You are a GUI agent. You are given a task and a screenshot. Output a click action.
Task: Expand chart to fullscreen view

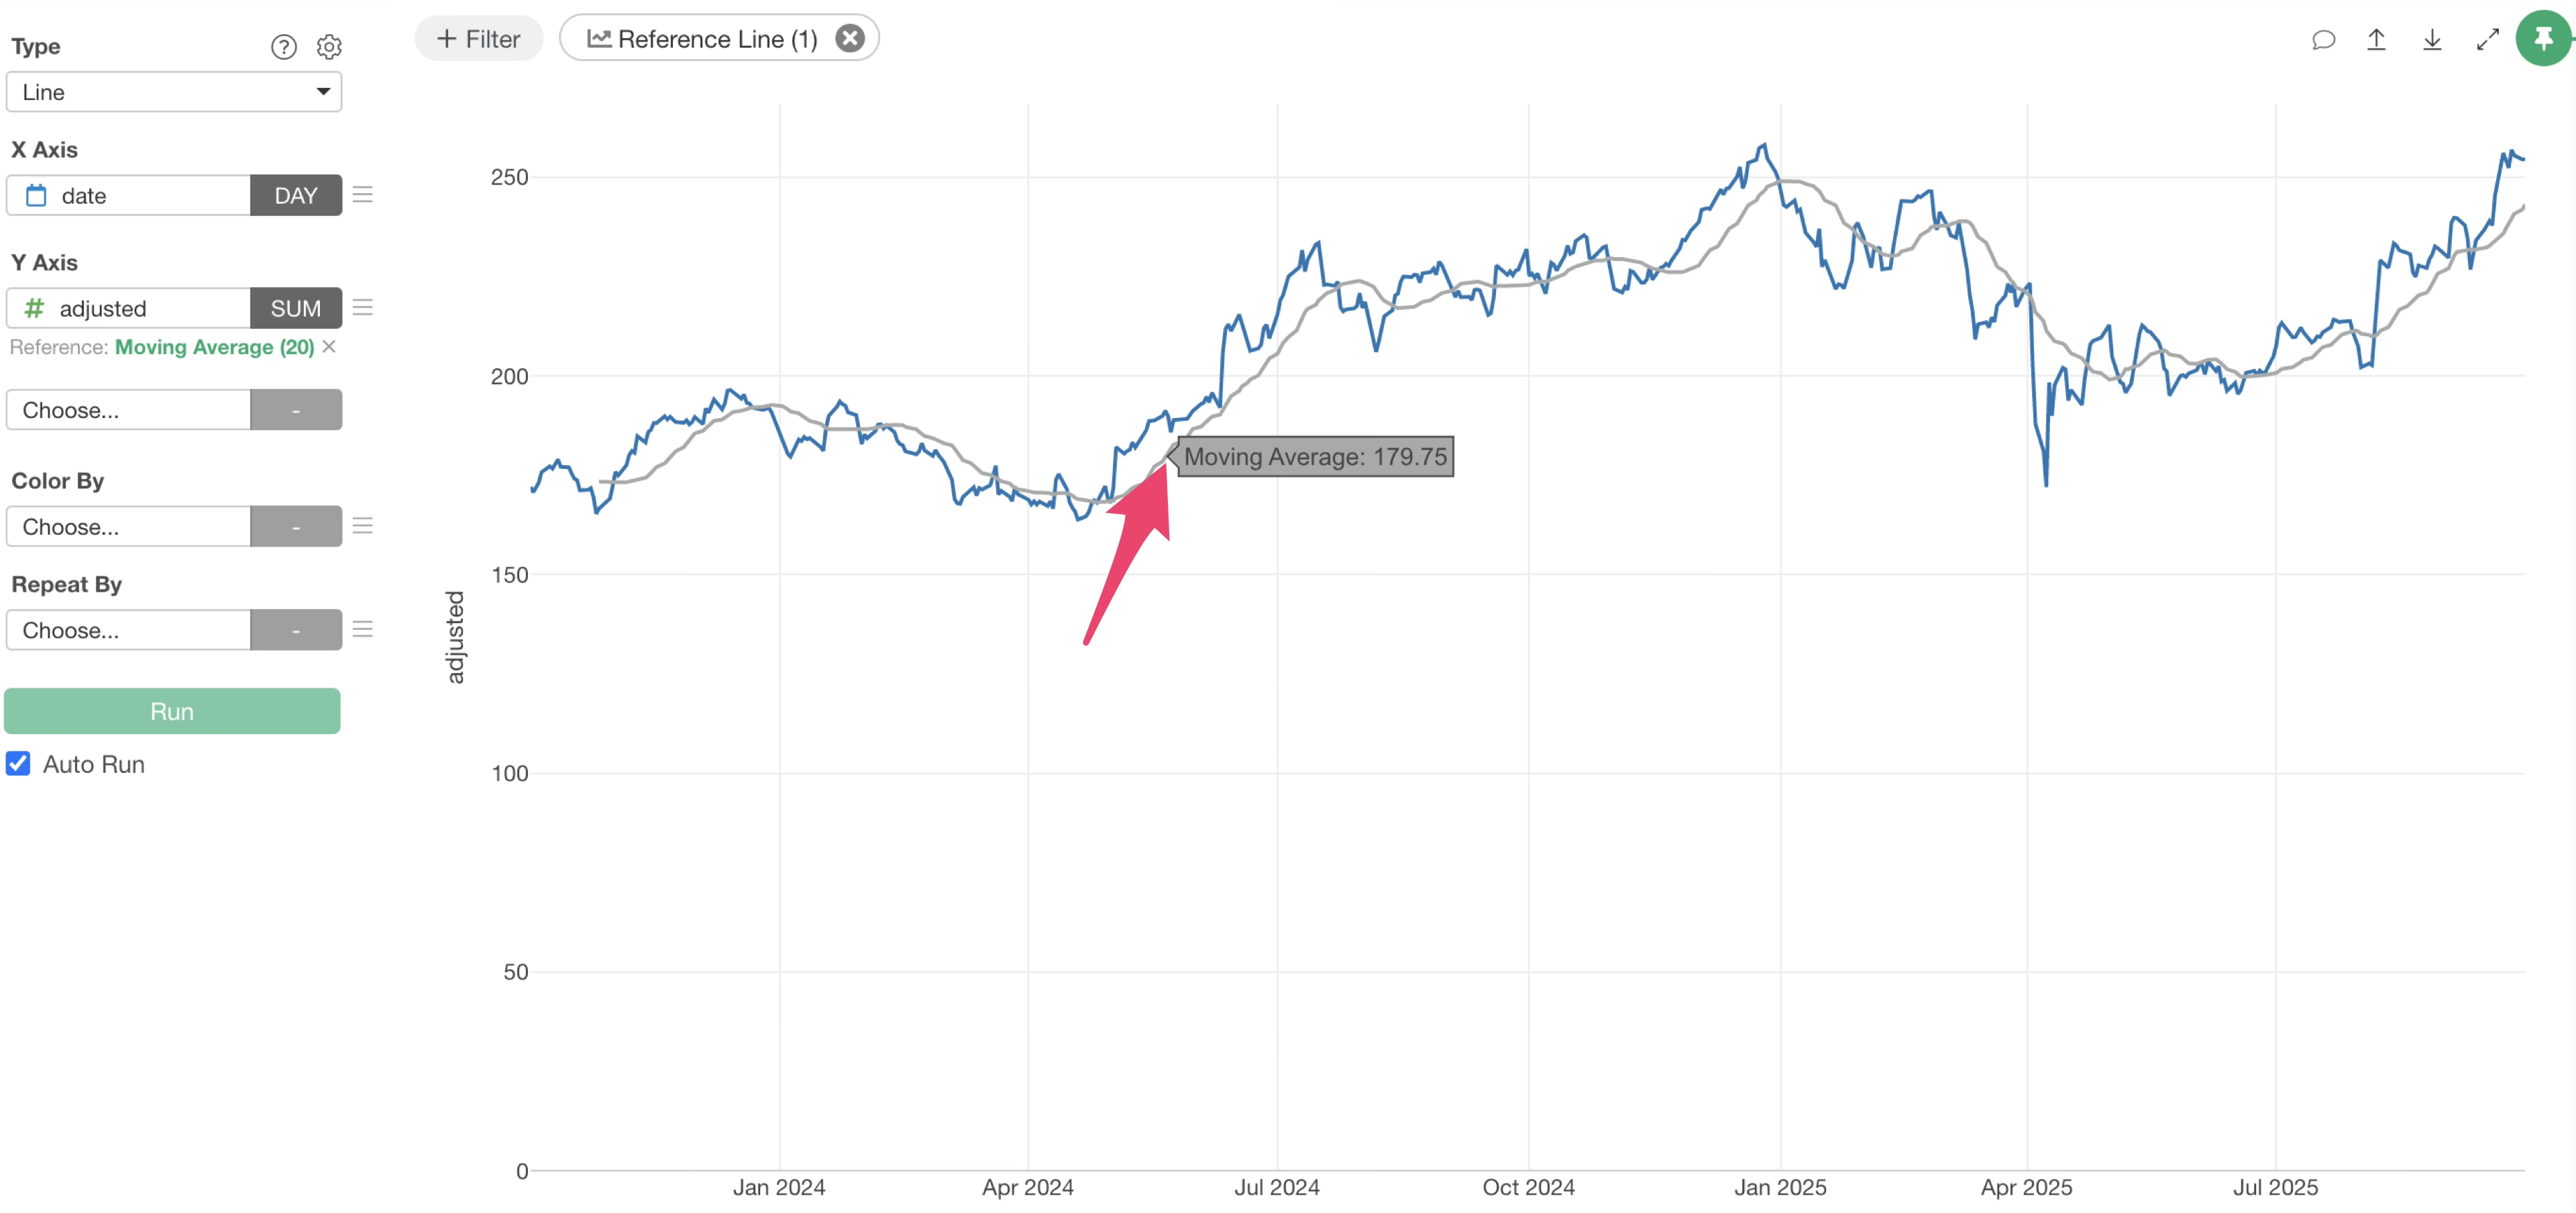click(2487, 40)
